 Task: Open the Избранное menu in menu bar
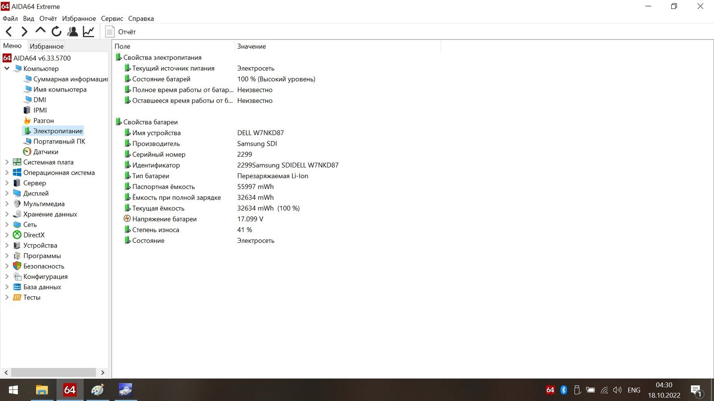pyautogui.click(x=79, y=18)
